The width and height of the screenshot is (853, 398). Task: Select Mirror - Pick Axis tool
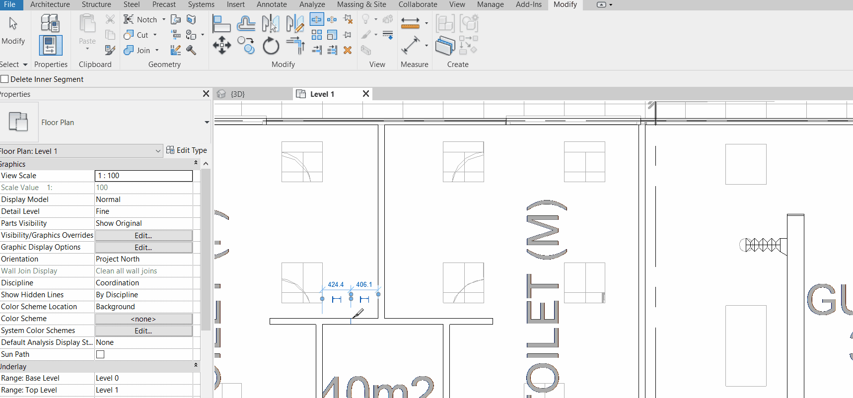(271, 23)
